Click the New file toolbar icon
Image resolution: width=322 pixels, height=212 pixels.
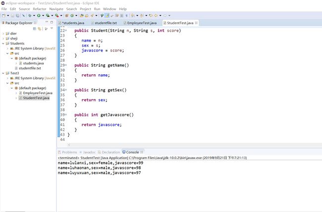click(3, 16)
